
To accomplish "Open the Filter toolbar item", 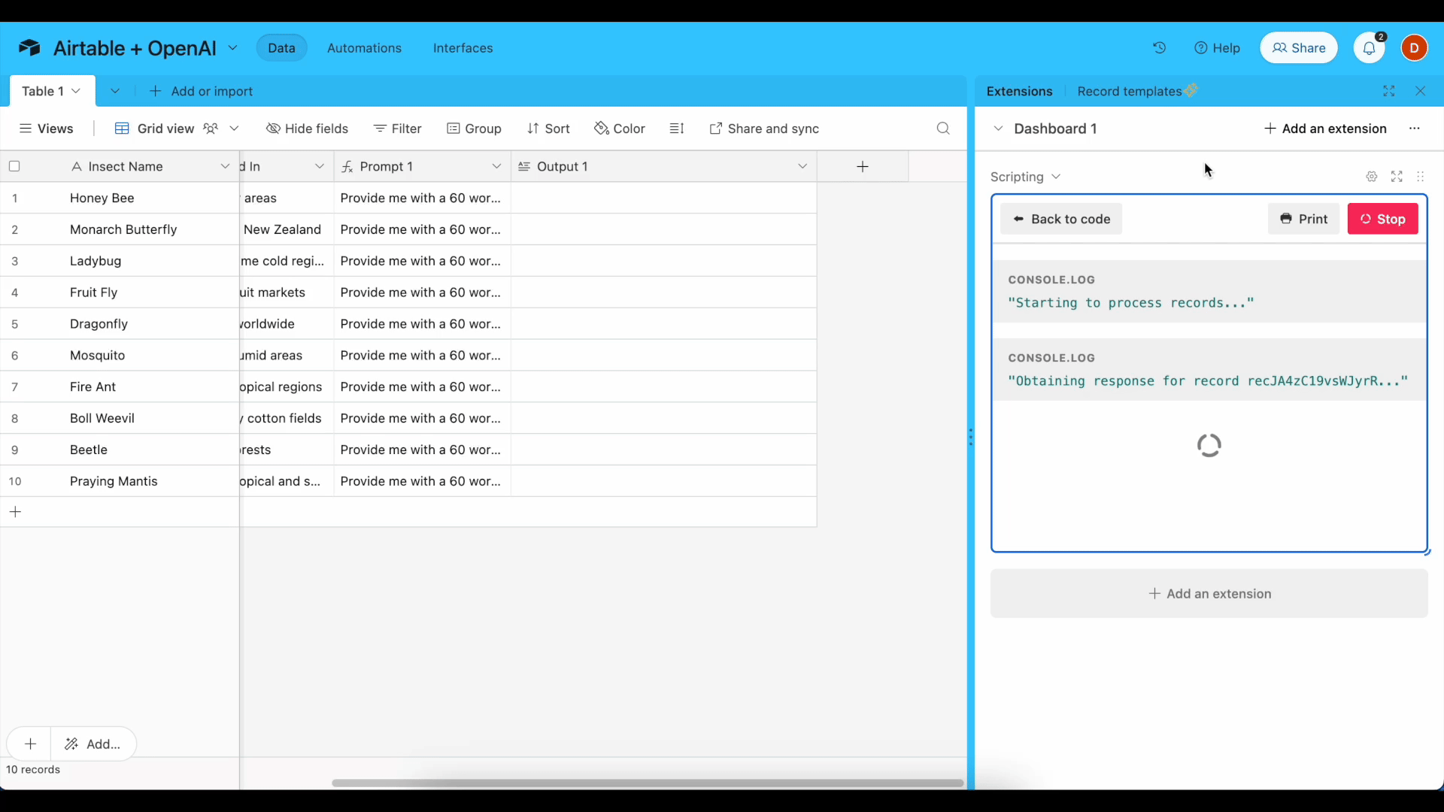I will (398, 129).
